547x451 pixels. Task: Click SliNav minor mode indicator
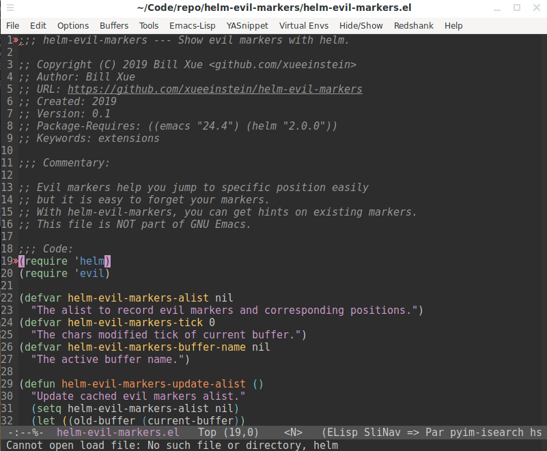pyautogui.click(x=382, y=433)
